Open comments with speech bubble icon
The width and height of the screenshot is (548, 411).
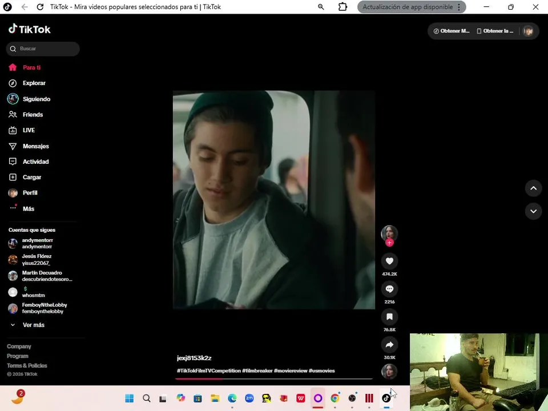click(x=389, y=289)
